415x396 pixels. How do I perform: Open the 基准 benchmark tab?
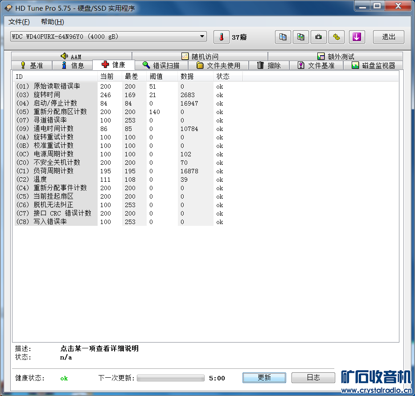pos(32,65)
